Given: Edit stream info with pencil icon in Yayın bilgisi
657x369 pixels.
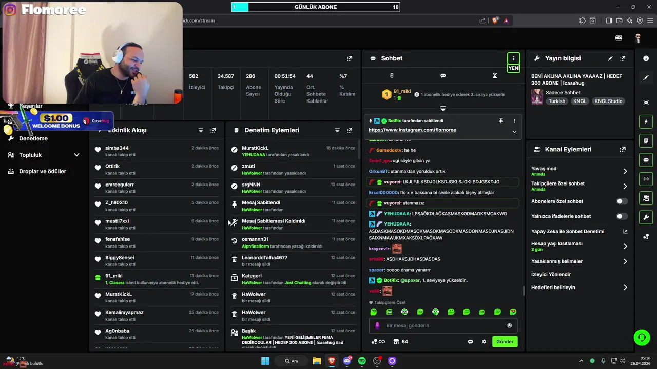Looking at the screenshot, I should point(610,58).
